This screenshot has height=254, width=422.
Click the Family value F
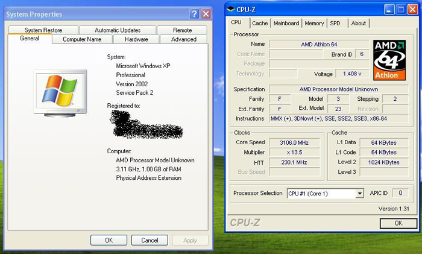coord(280,99)
